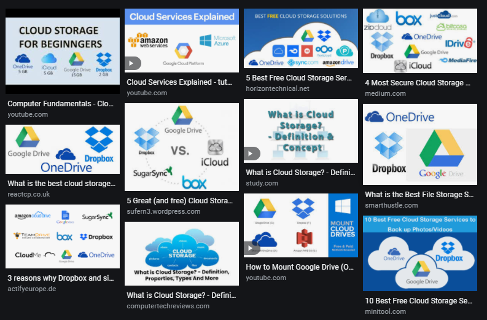Click play badge on Cloud Services Explained video
The width and height of the screenshot is (487, 320).
[133, 63]
